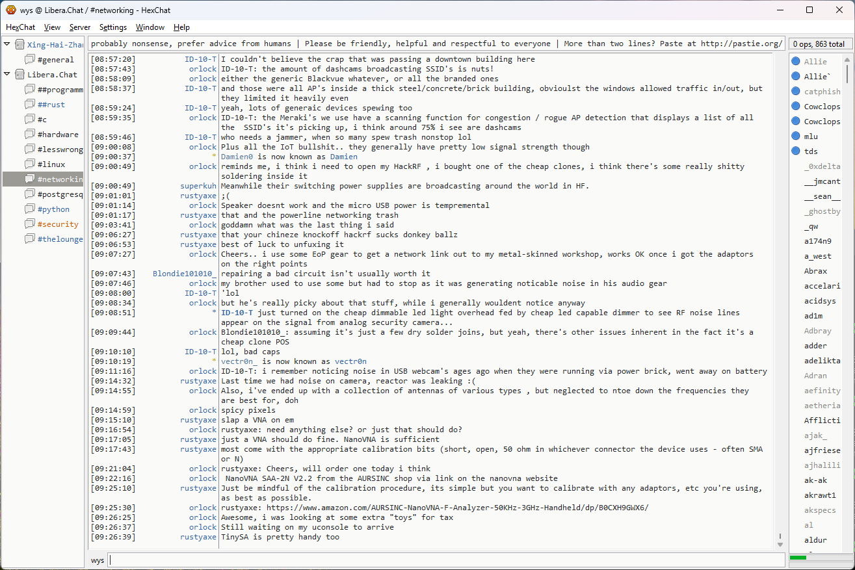Screen dimensions: 855x570
Task: Click the pastie.org link in topic bar
Action: point(741,44)
